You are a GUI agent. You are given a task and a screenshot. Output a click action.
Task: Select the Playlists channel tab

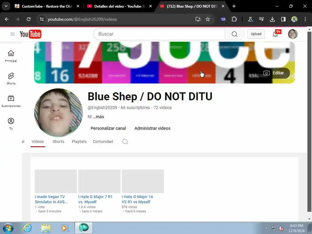(x=79, y=141)
